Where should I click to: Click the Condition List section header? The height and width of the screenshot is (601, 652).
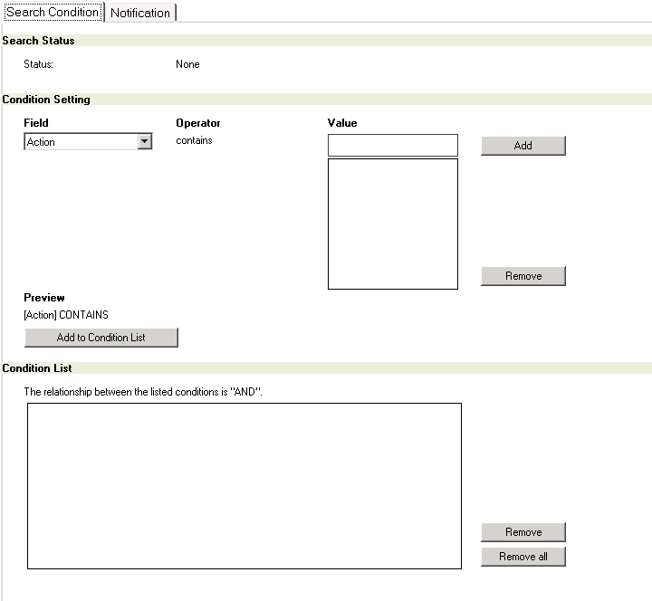[x=37, y=368]
